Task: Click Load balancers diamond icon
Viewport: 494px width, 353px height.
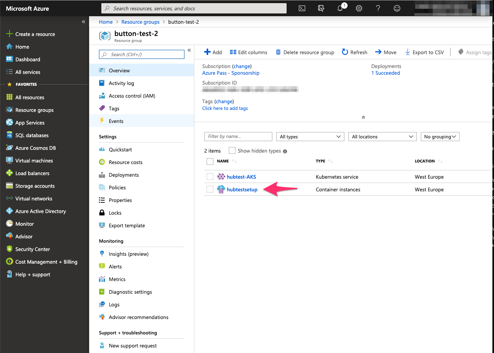Action: pyautogui.click(x=9, y=173)
